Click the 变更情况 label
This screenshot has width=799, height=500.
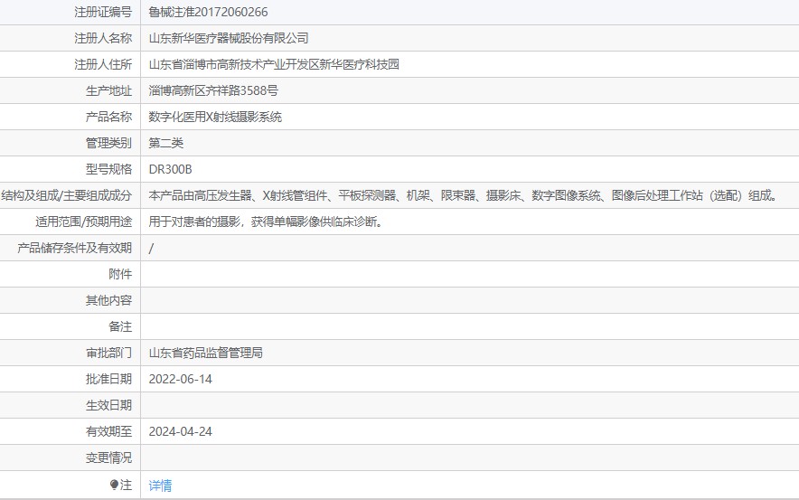click(108, 458)
